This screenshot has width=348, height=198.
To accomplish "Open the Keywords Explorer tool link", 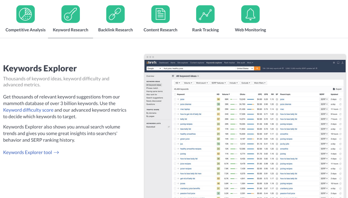I will (x=31, y=152).
